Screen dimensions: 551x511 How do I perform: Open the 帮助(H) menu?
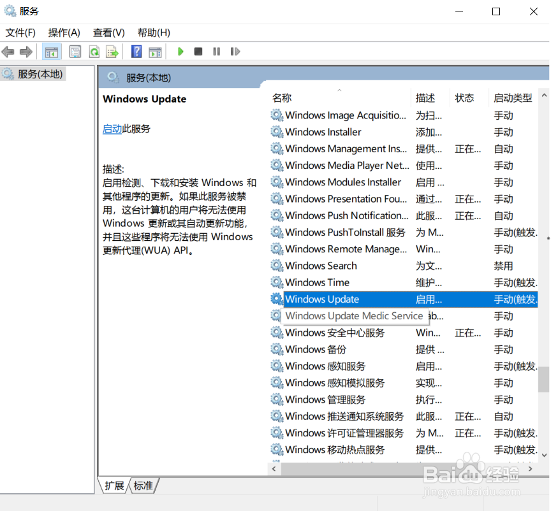tap(154, 32)
